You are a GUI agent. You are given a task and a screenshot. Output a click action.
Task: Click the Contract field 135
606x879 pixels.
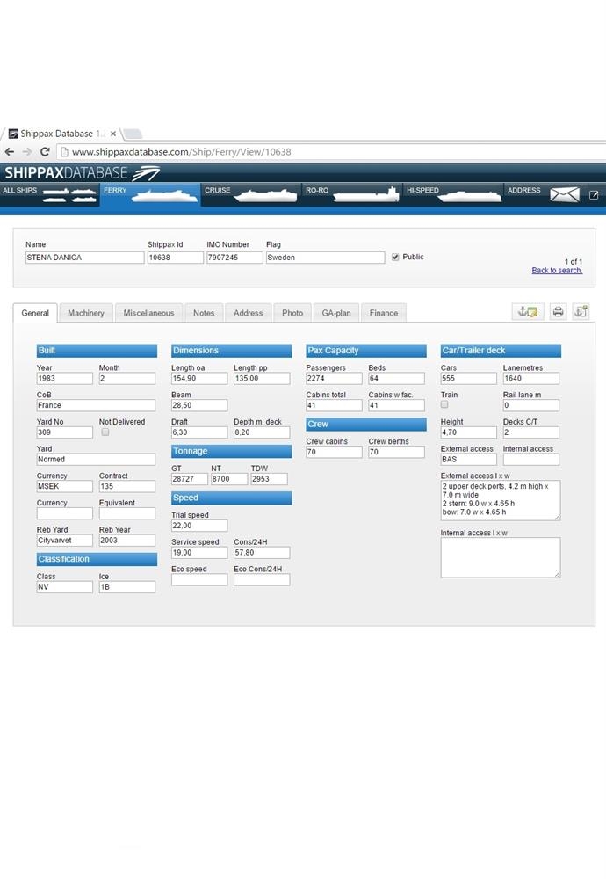pyautogui.click(x=127, y=486)
